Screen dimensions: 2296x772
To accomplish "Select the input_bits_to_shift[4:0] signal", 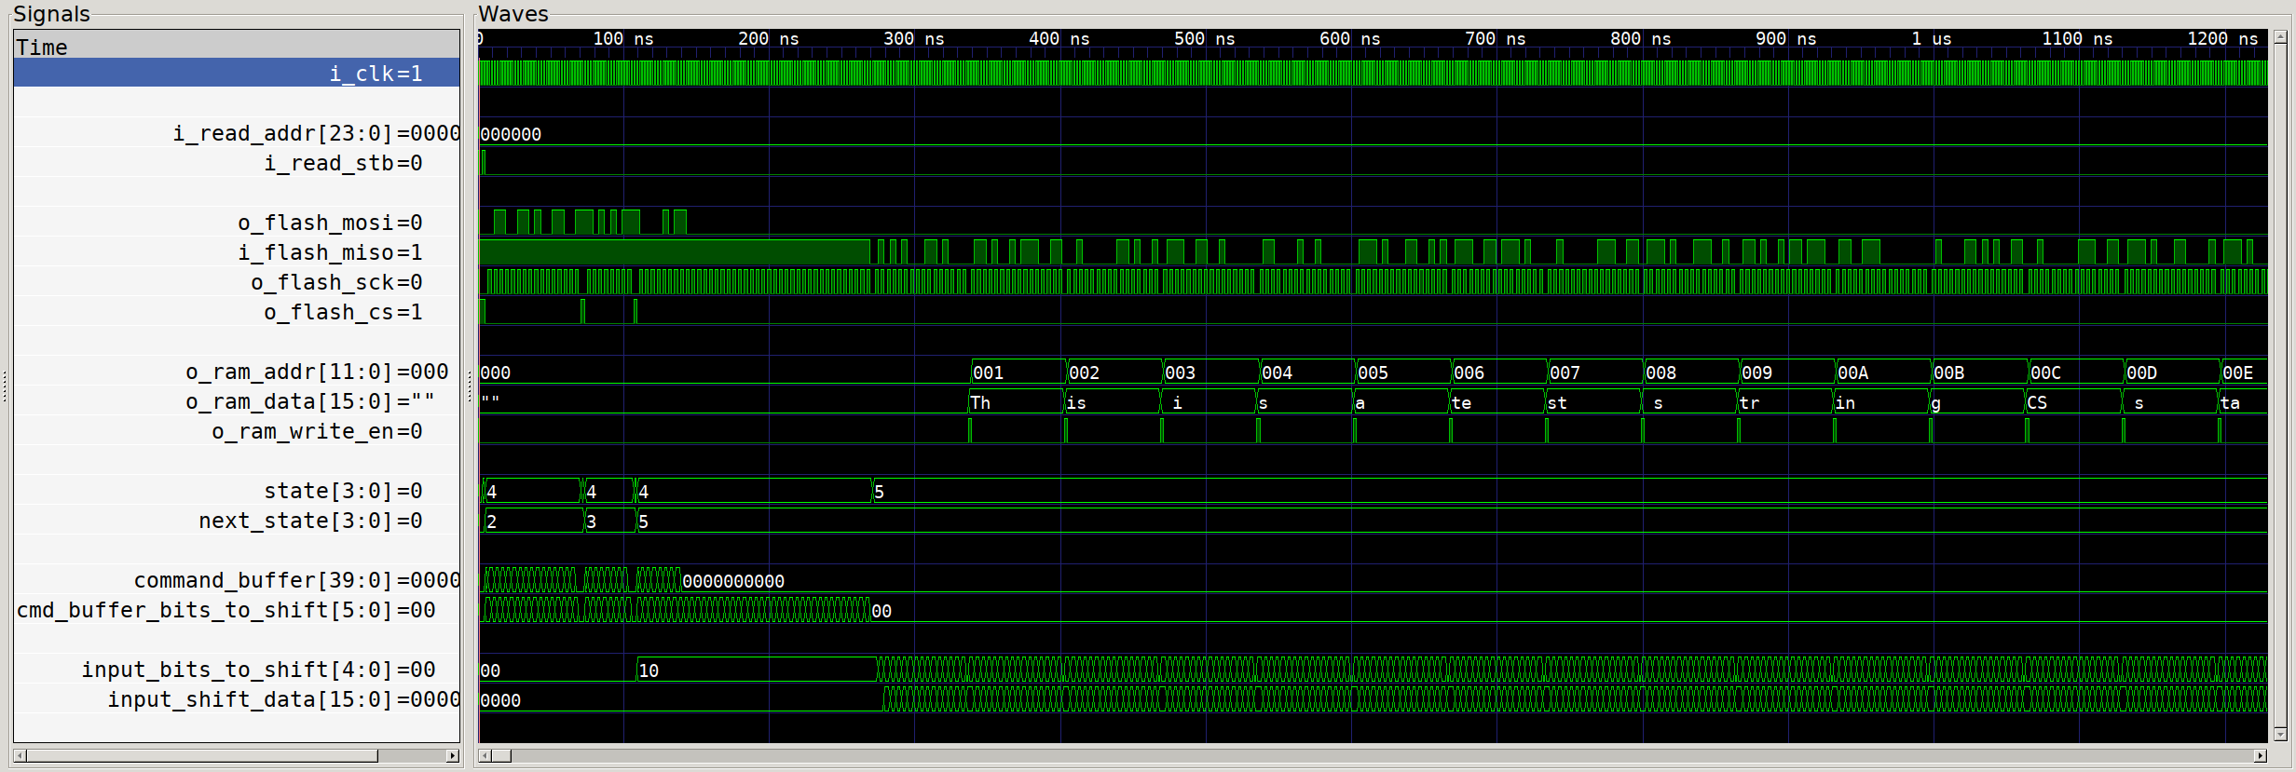I will (237, 670).
